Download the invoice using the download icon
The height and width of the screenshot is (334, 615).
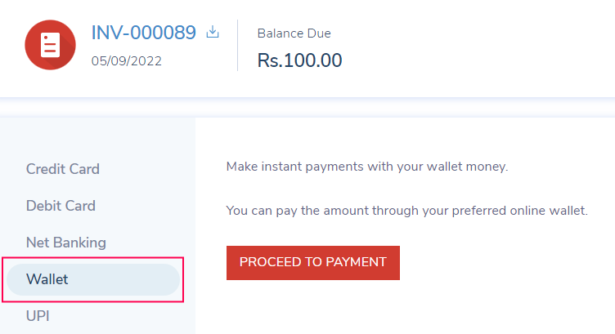pos(213,33)
